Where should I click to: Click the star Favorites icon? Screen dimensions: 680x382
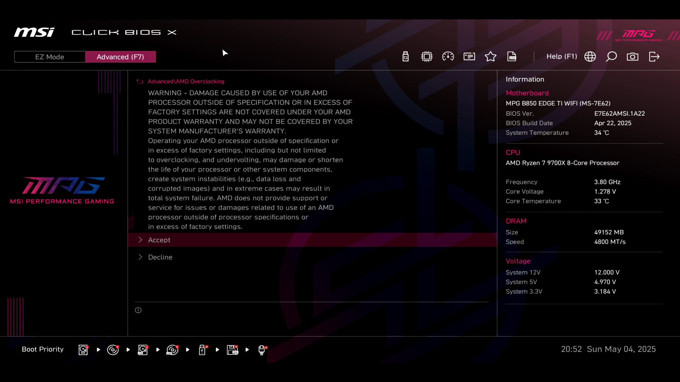(491, 57)
